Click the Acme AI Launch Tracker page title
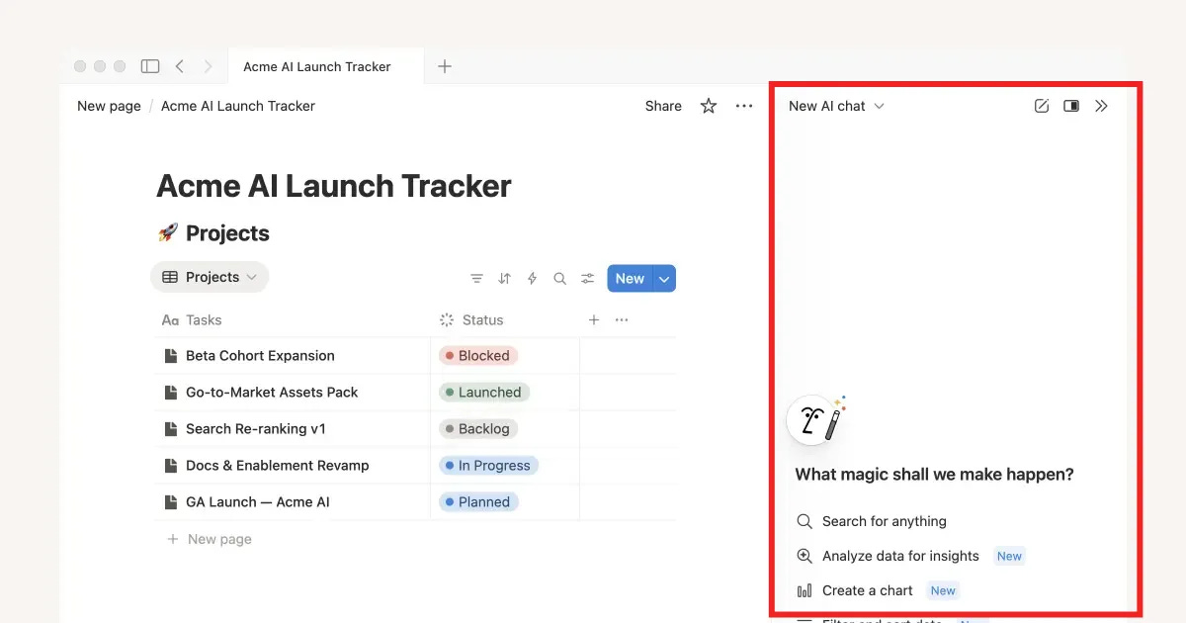The height and width of the screenshot is (623, 1186). [x=334, y=186]
